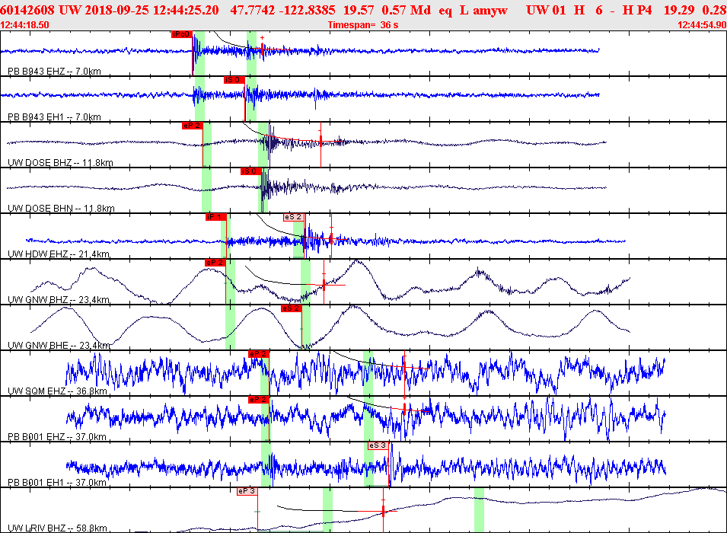Click the eS 2 pick flag on UW GNW BHE
The image size is (727, 533).
[x=291, y=308]
